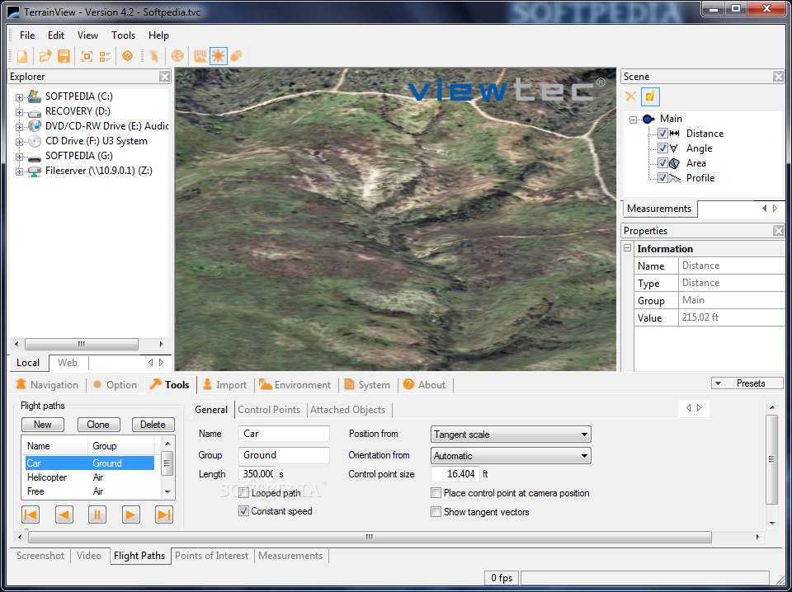Expand CD Drive (F:) U3 System node
Screen dimensions: 792x592
(19, 142)
